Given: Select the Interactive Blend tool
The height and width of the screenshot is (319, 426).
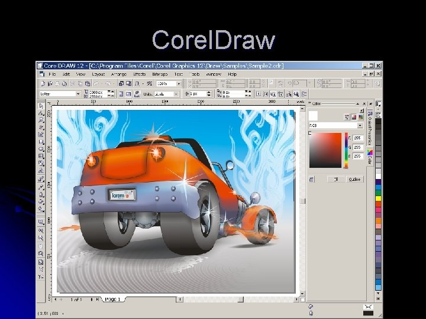Looking at the screenshot, I should coord(41,179).
